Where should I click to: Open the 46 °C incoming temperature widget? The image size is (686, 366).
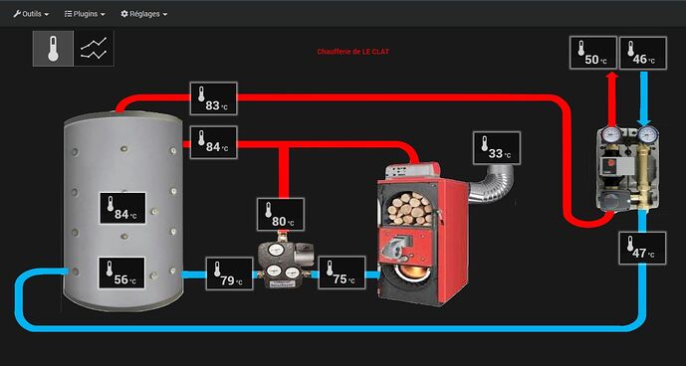(643, 53)
